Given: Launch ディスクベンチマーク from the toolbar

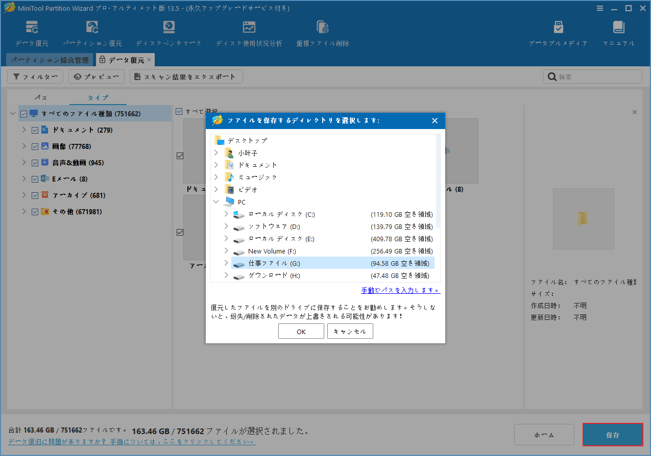Looking at the screenshot, I should [x=168, y=32].
